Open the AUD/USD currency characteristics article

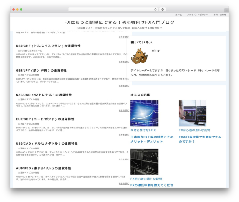(43, 168)
